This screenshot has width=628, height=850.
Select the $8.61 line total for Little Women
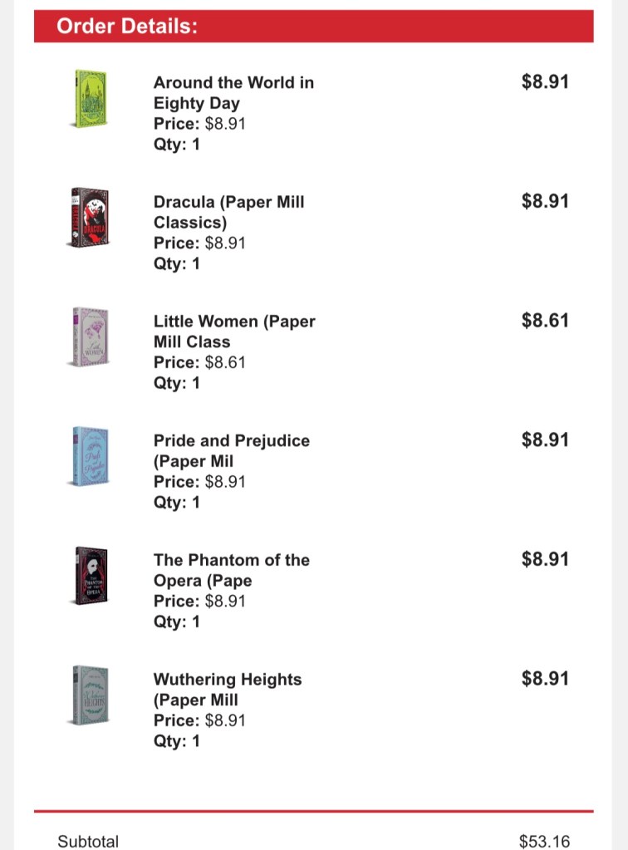(545, 320)
